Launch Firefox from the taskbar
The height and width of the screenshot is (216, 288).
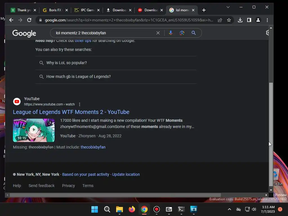pos(132,209)
